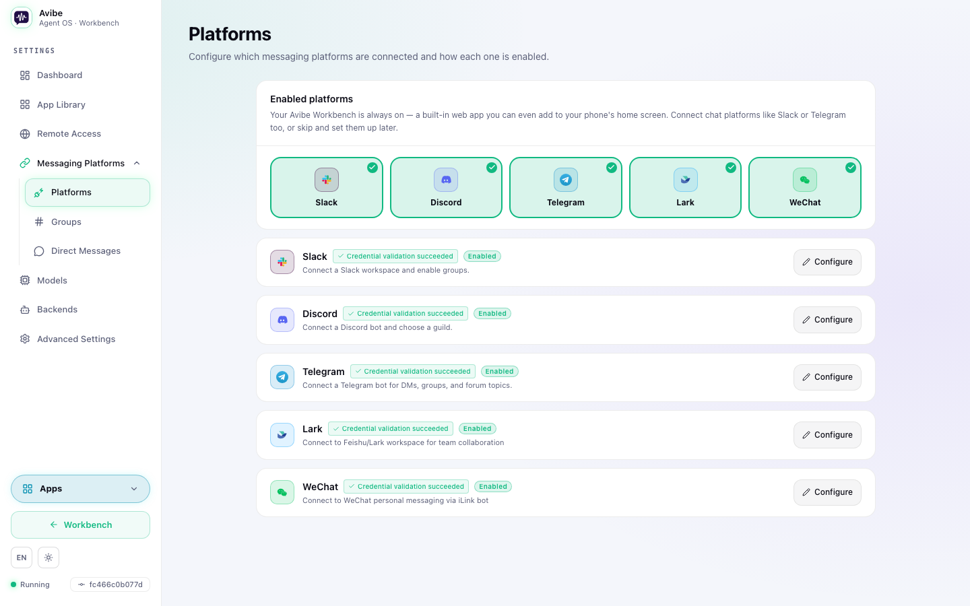Switch language with EN button
Screen dimensions: 970x606
pyautogui.click(x=22, y=558)
